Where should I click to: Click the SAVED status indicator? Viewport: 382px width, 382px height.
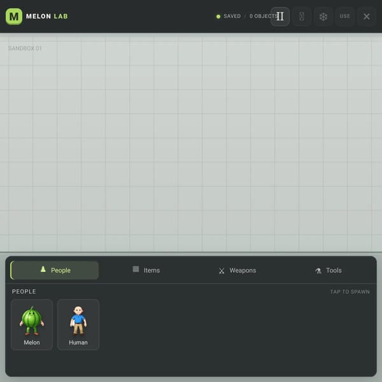(x=229, y=17)
